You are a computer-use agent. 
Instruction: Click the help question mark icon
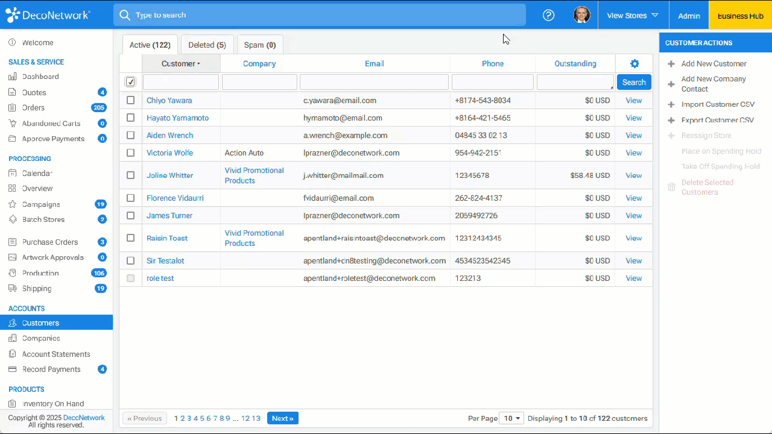coord(548,15)
